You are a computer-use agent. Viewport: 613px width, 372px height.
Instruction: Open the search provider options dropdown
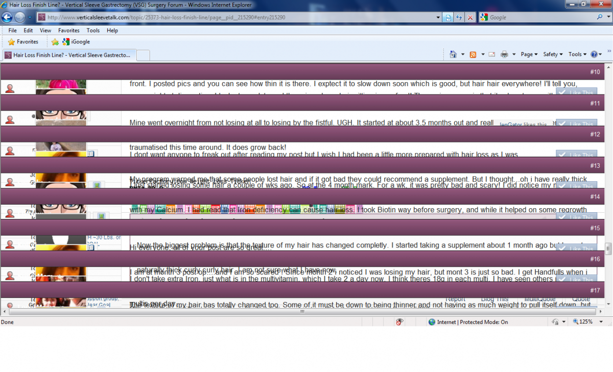607,17
